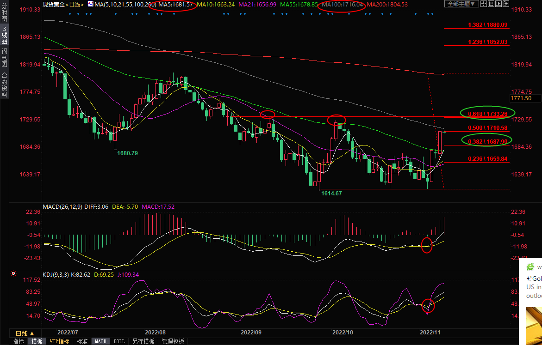542x345 pixels.
Task: Open 管理模板 template manager
Action: click(172, 341)
